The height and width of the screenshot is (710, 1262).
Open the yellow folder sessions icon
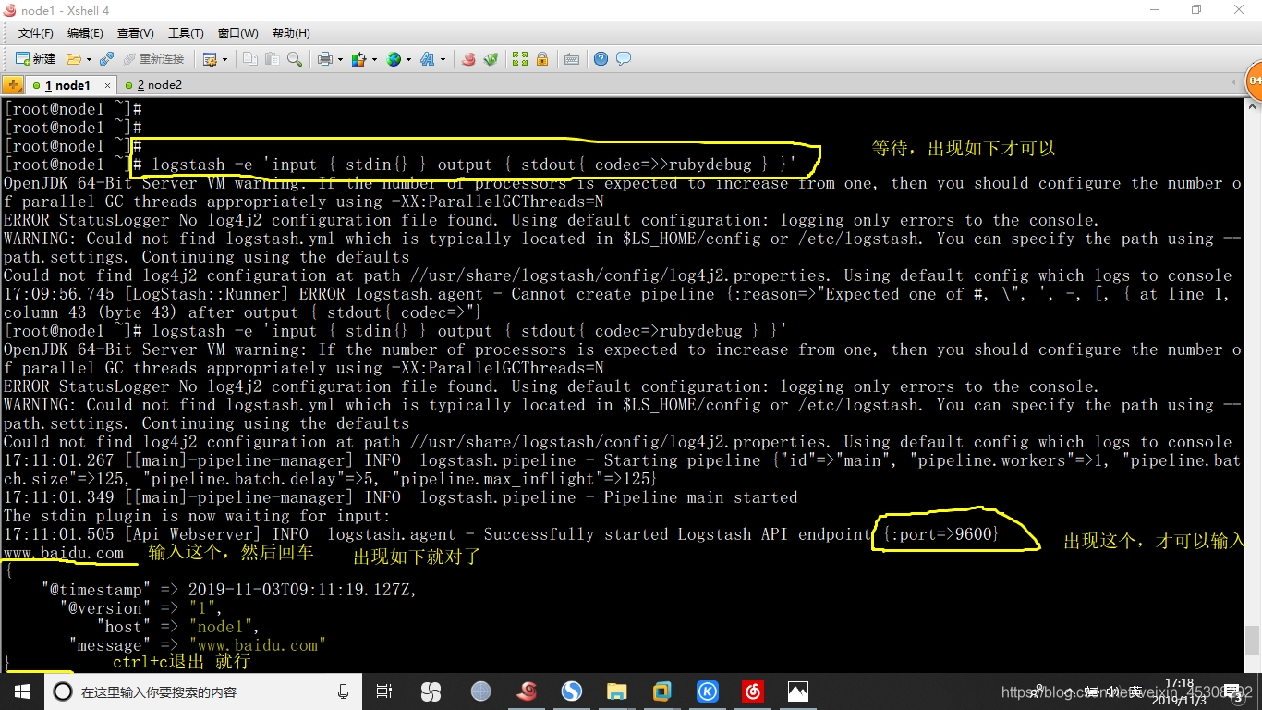(x=74, y=58)
